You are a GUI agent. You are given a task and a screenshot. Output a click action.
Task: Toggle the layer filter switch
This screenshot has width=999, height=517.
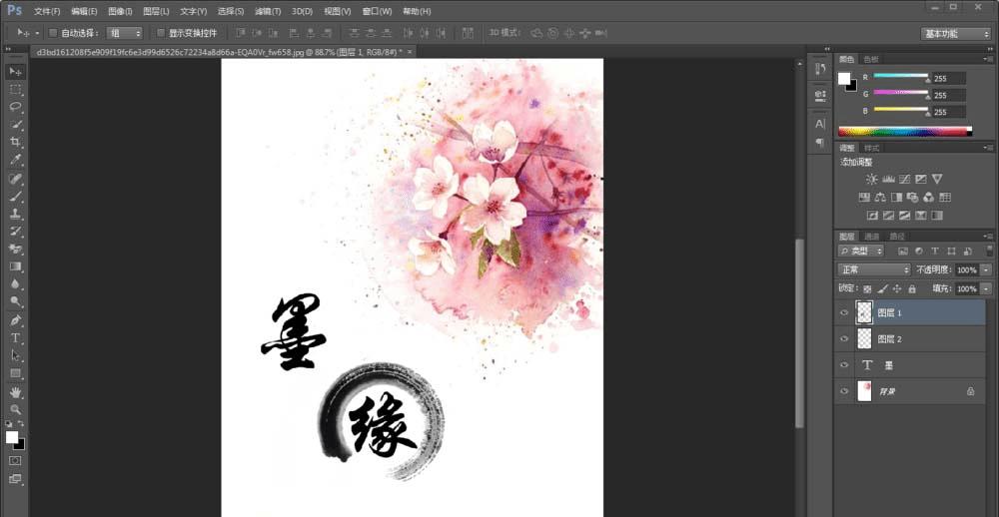coord(989,251)
